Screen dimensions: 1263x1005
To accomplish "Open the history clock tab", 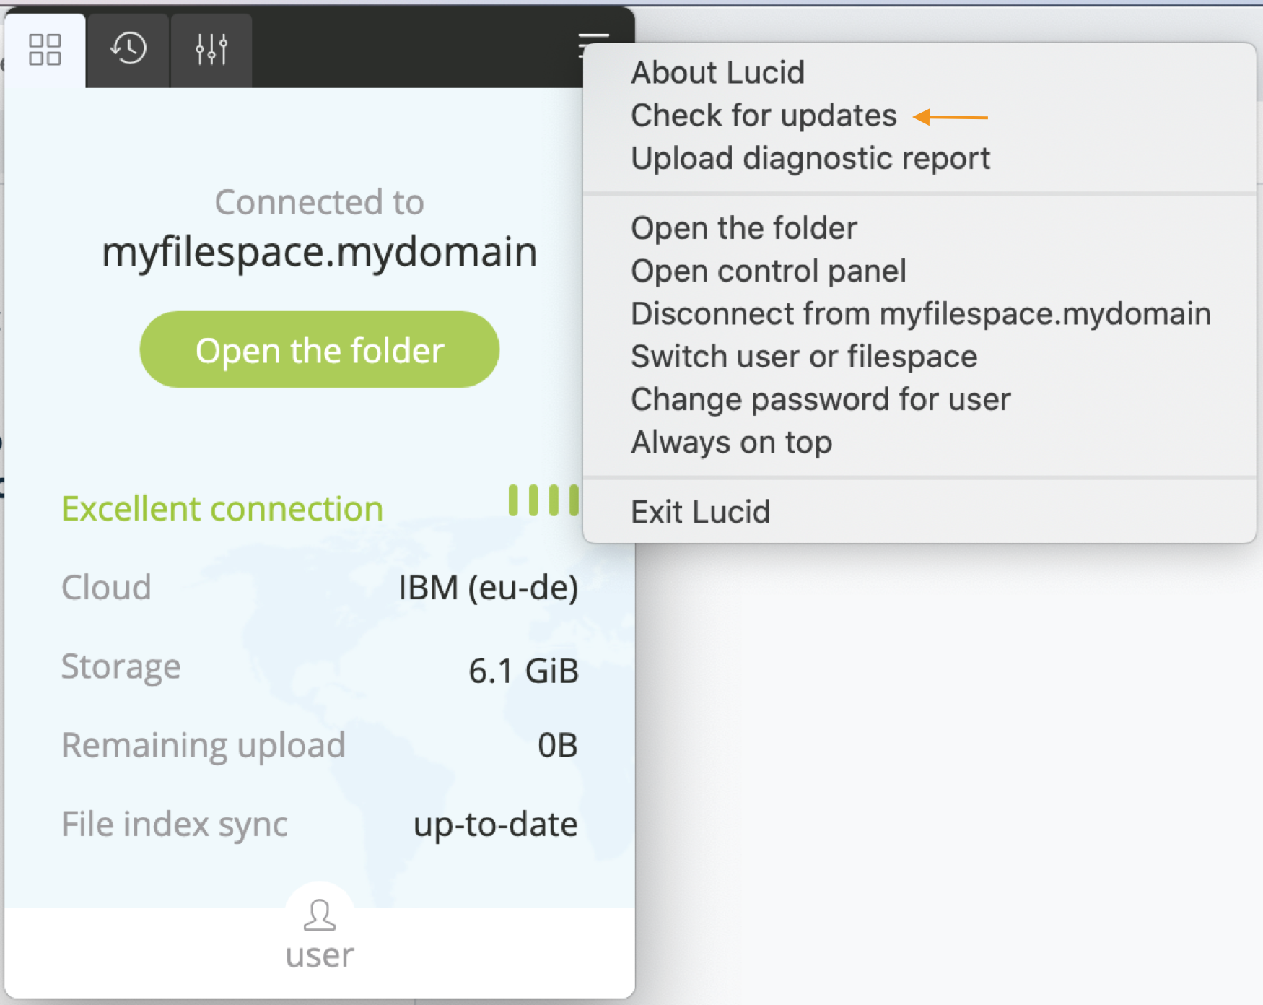I will pos(128,50).
